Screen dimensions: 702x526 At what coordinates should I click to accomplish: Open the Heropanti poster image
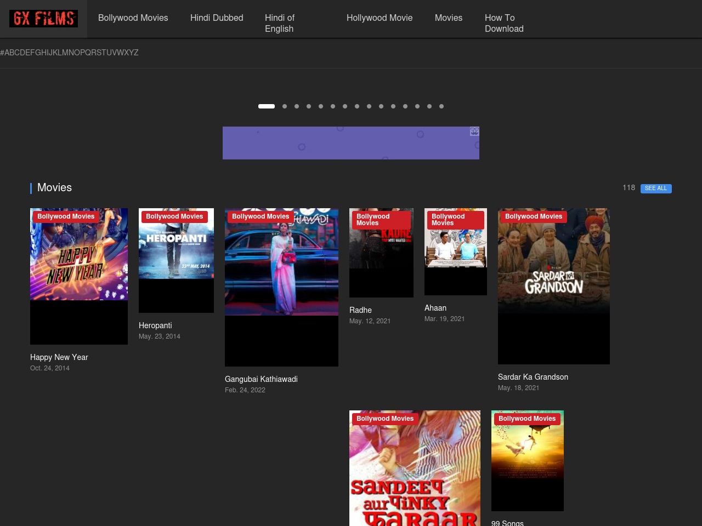click(176, 260)
